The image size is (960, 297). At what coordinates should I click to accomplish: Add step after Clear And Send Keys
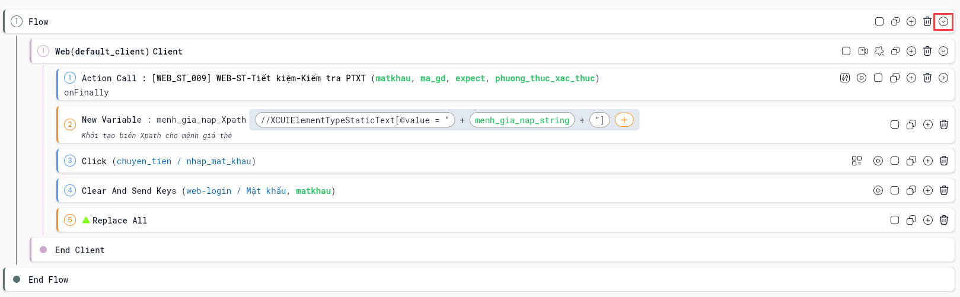[x=928, y=190]
